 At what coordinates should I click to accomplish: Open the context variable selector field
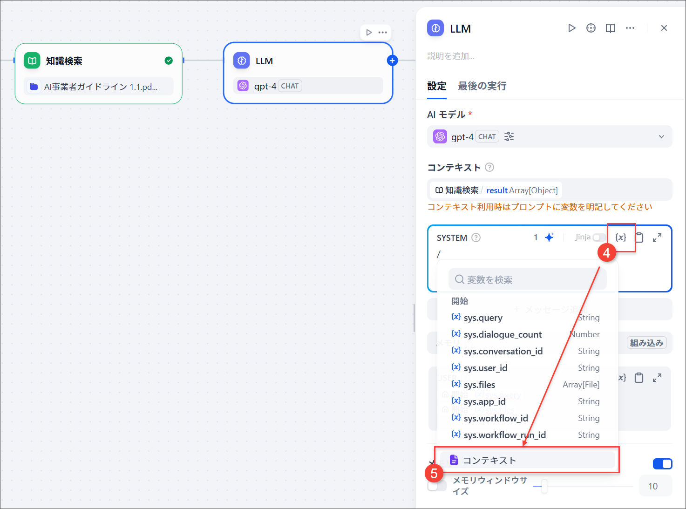point(550,190)
